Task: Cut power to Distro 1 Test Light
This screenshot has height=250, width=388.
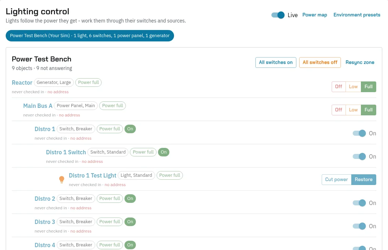Action: coord(337,180)
